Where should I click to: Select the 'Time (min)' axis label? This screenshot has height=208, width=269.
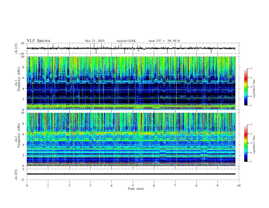click(x=136, y=189)
